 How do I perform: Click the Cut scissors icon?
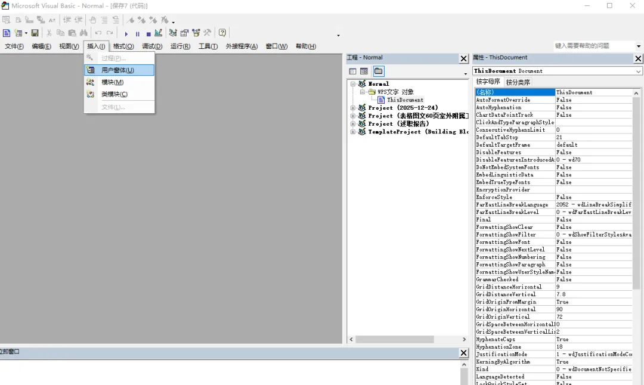click(49, 33)
